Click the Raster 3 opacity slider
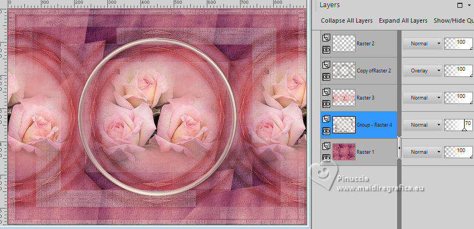The image size is (474, 229). pyautogui.click(x=458, y=98)
